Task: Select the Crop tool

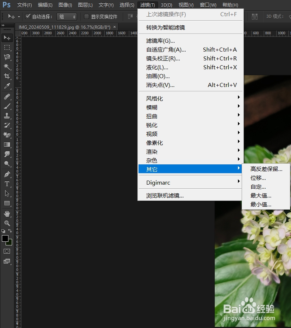Action: 7,76
